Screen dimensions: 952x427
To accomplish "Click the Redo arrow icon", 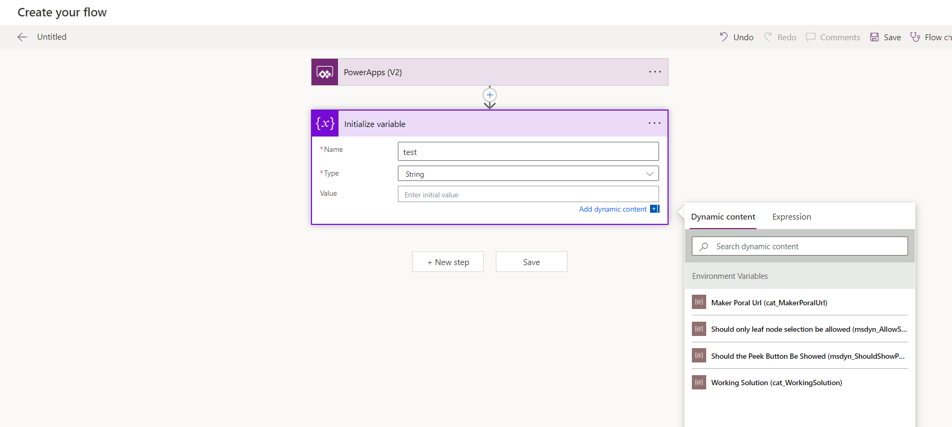I will coord(768,37).
